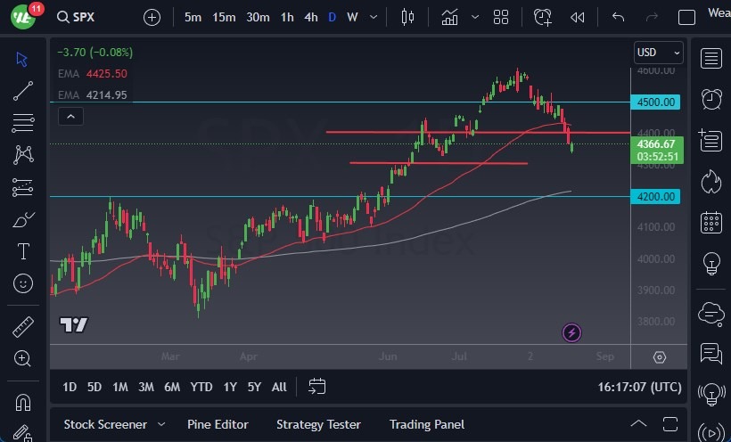Select the measure ruler tool
731x442 pixels.
pyautogui.click(x=24, y=327)
